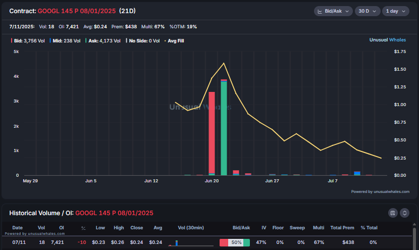Sort by OI change column header icon

pos(83,228)
